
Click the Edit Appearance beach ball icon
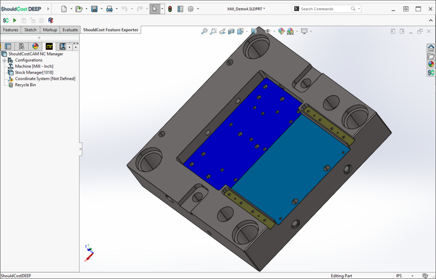pos(281,31)
